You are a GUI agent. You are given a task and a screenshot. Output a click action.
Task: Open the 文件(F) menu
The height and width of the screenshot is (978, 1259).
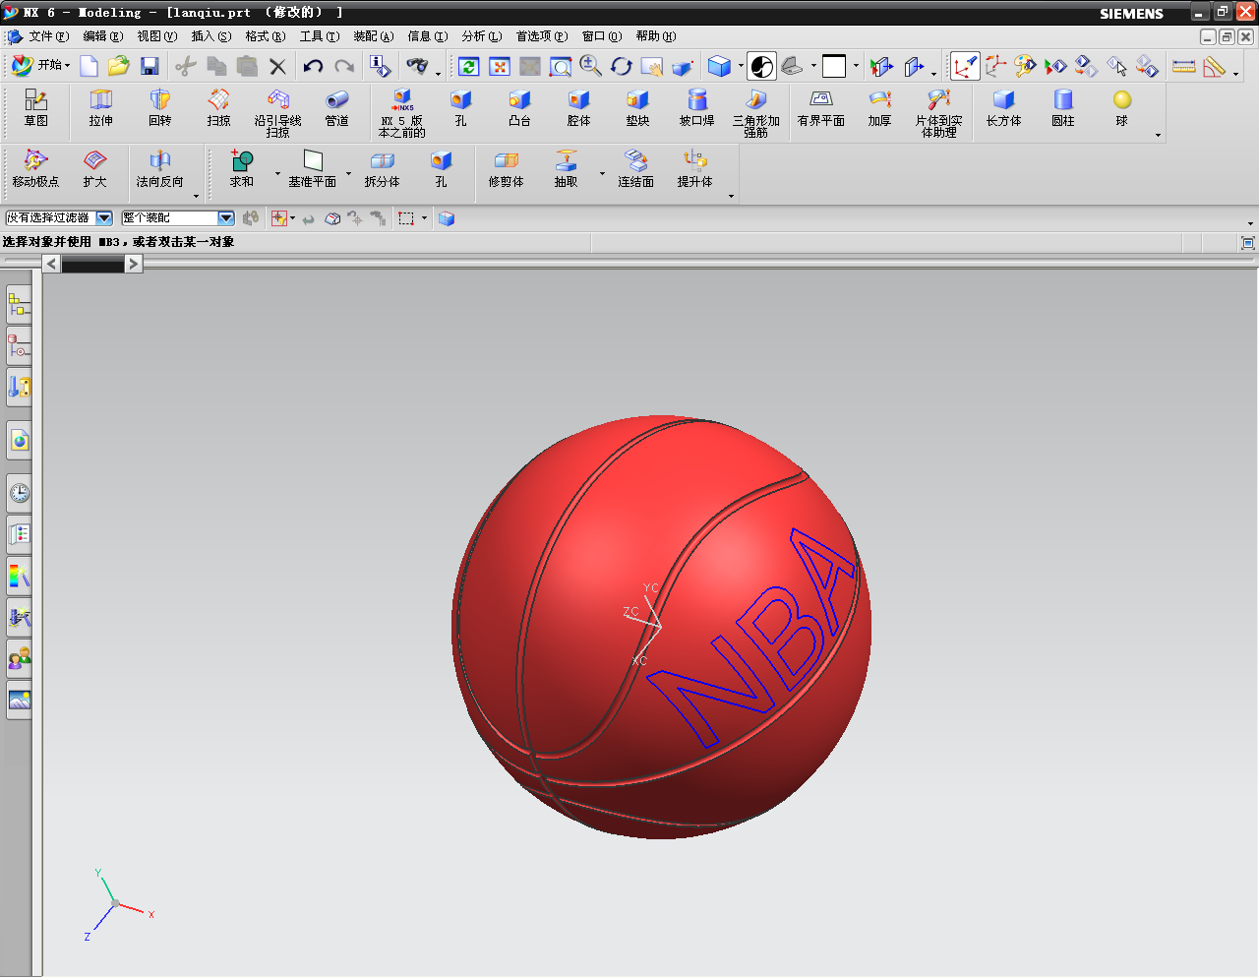(x=48, y=36)
